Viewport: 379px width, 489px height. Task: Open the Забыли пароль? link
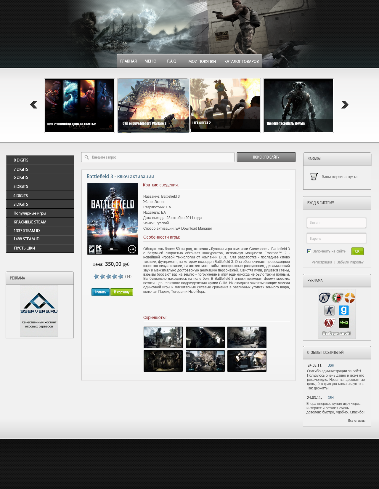point(350,262)
